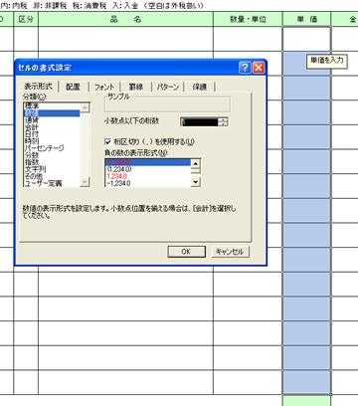Click the negative format list scroll-up arrow

coord(196,163)
